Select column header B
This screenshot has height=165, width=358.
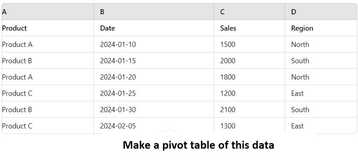(102, 12)
